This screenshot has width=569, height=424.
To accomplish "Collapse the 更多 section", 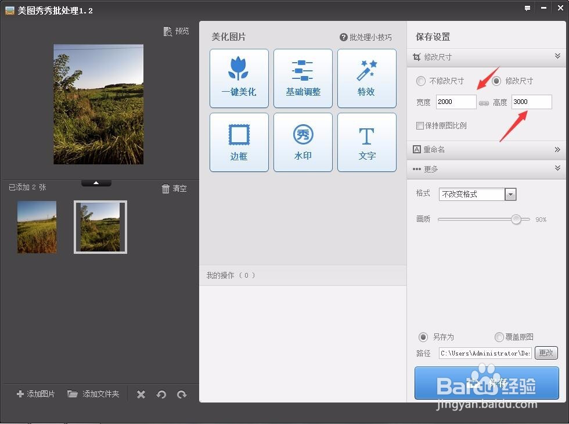I will [x=487, y=169].
